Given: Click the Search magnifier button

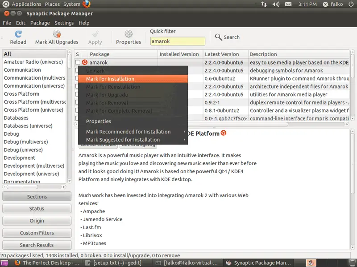Looking at the screenshot, I should pos(227,37).
